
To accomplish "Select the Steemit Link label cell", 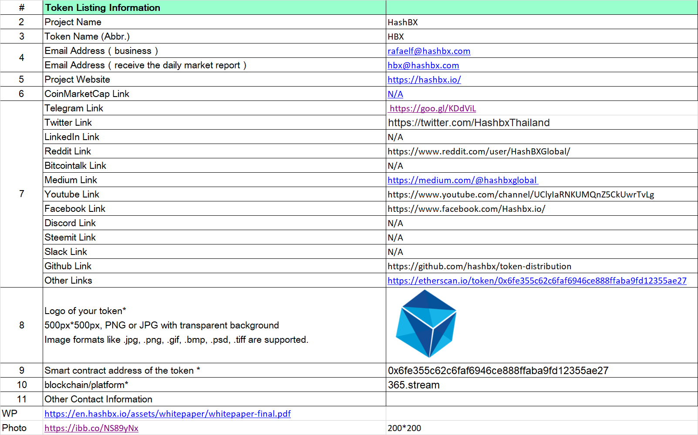I will pyautogui.click(x=214, y=238).
